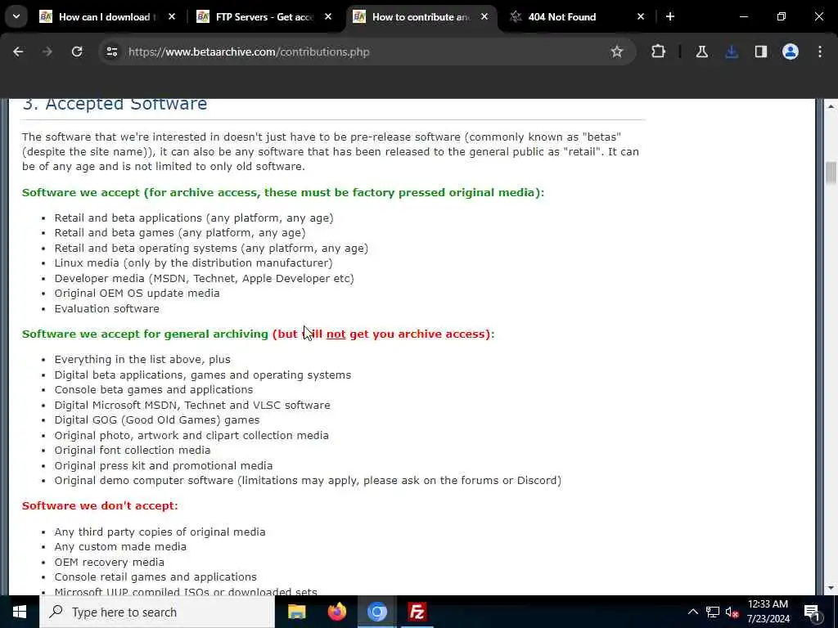The width and height of the screenshot is (838, 628).
Task: Click 'Any third party copies' list item
Action: pyautogui.click(x=160, y=532)
